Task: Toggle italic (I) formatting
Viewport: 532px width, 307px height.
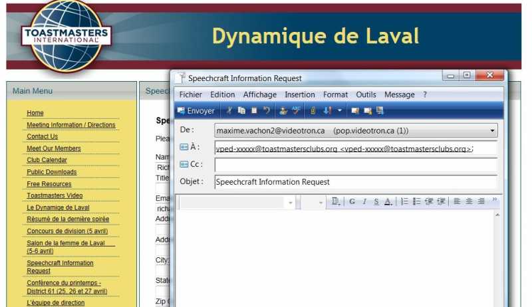Action: (x=364, y=201)
